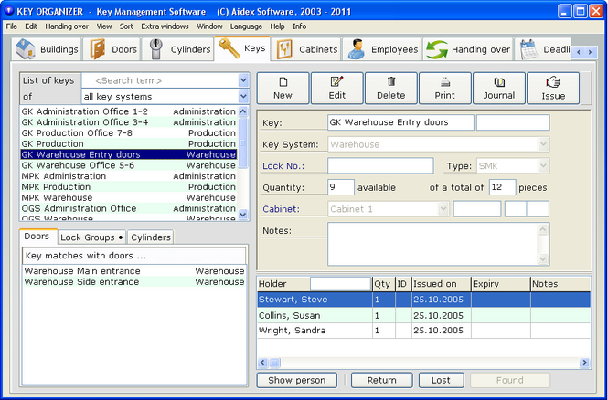Print the key details
The height and width of the screenshot is (400, 608).
444,89
